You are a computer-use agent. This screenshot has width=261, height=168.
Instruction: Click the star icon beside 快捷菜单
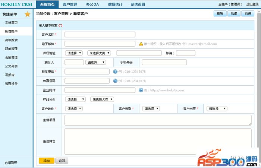tap(27, 15)
